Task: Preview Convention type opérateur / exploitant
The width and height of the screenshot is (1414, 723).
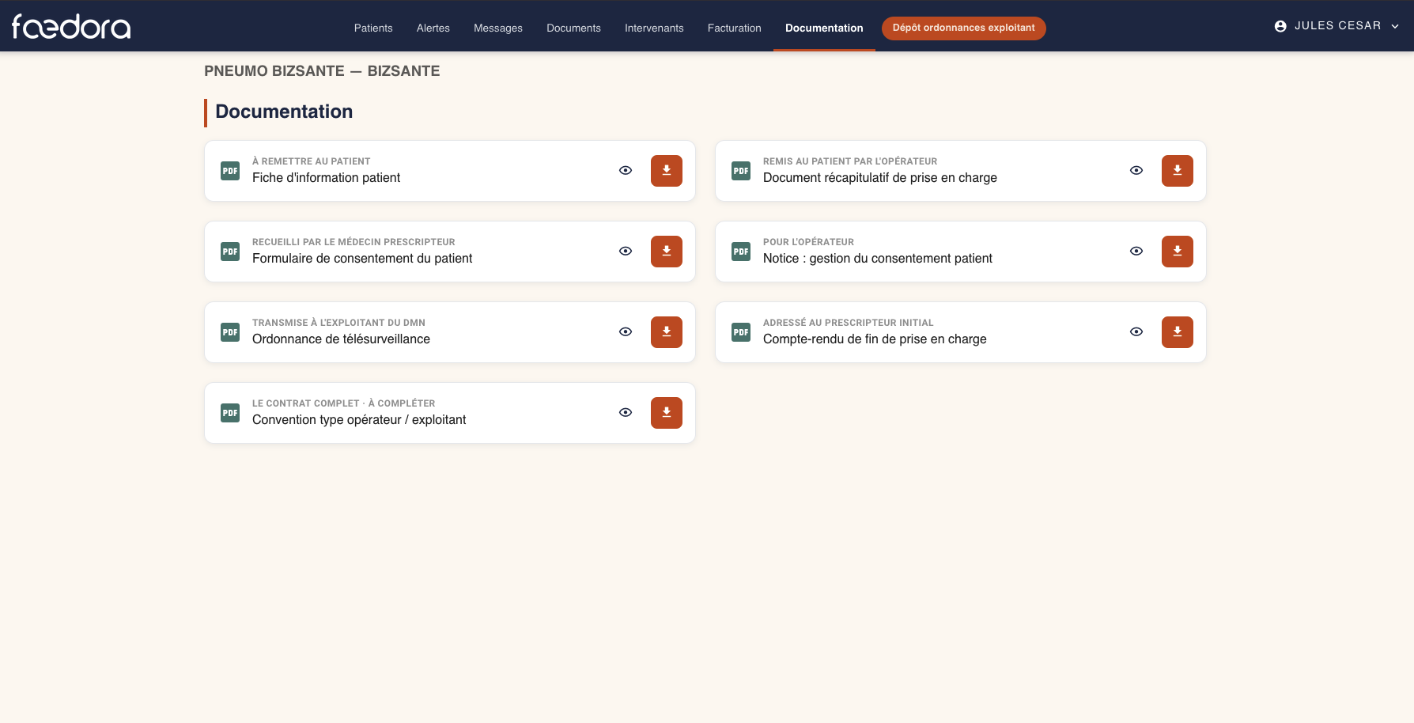Action: [x=626, y=413]
